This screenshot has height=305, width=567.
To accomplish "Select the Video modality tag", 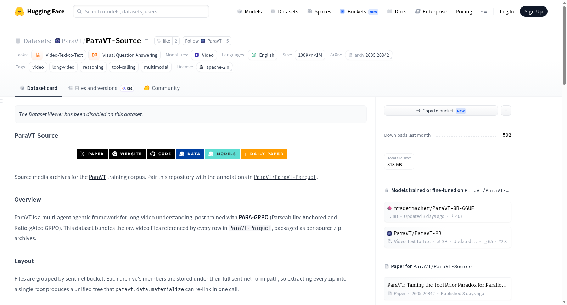I will point(204,55).
